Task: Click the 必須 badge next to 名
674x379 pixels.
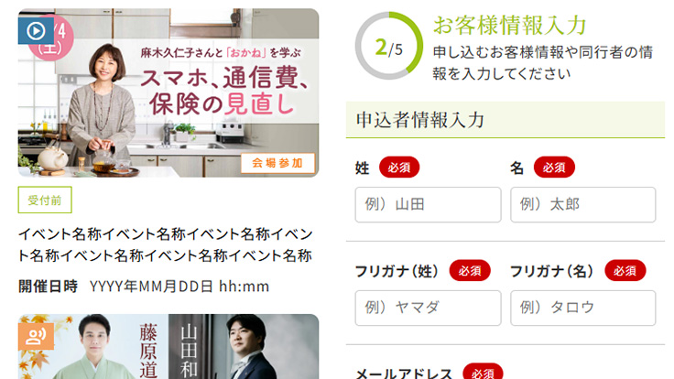Action: point(554,168)
